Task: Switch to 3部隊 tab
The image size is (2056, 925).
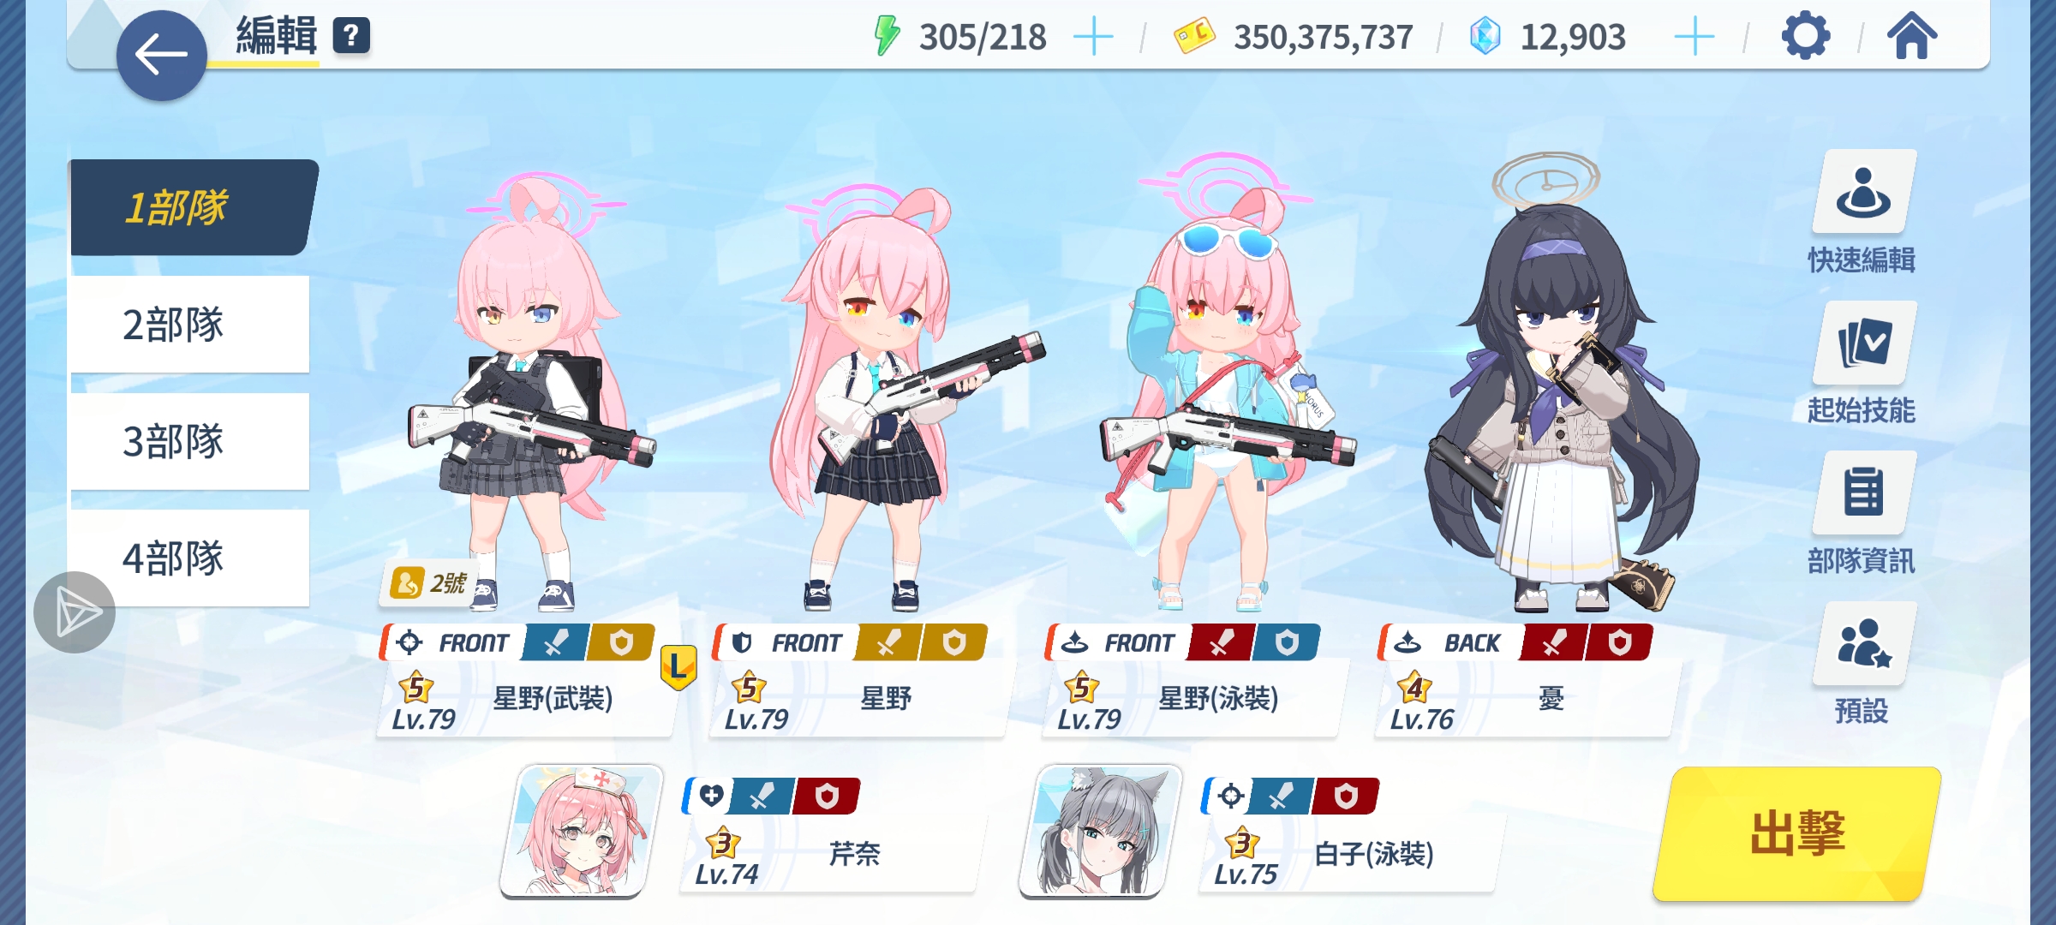Action: (x=190, y=442)
